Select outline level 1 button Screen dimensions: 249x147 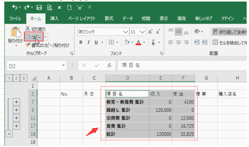click(9, 78)
